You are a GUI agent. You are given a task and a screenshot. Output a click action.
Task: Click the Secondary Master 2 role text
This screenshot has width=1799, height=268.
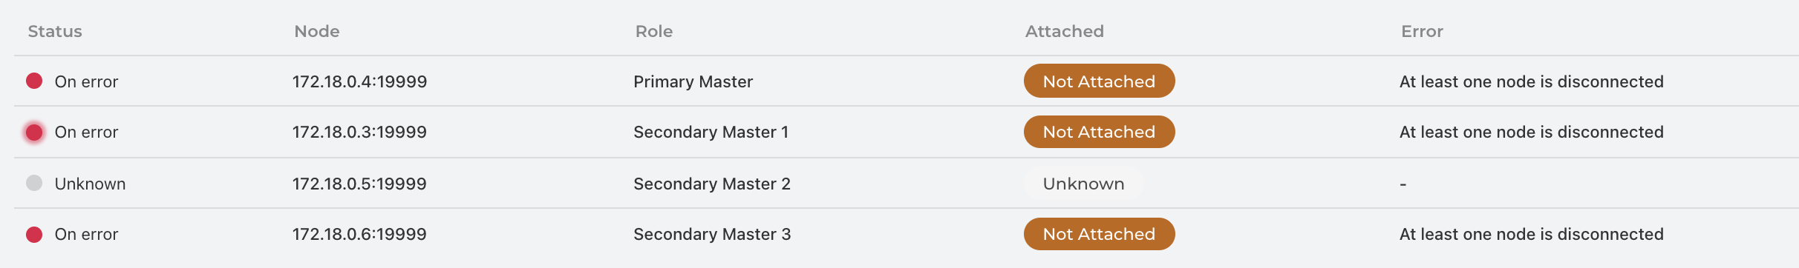point(712,184)
